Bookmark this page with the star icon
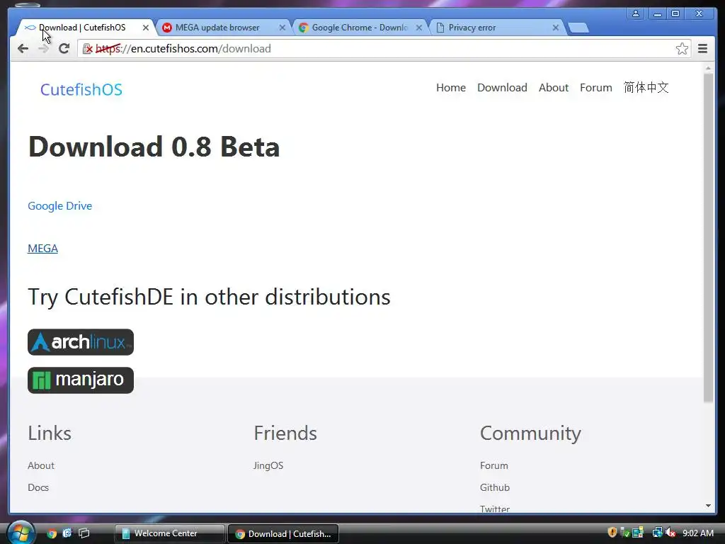 pyautogui.click(x=682, y=49)
